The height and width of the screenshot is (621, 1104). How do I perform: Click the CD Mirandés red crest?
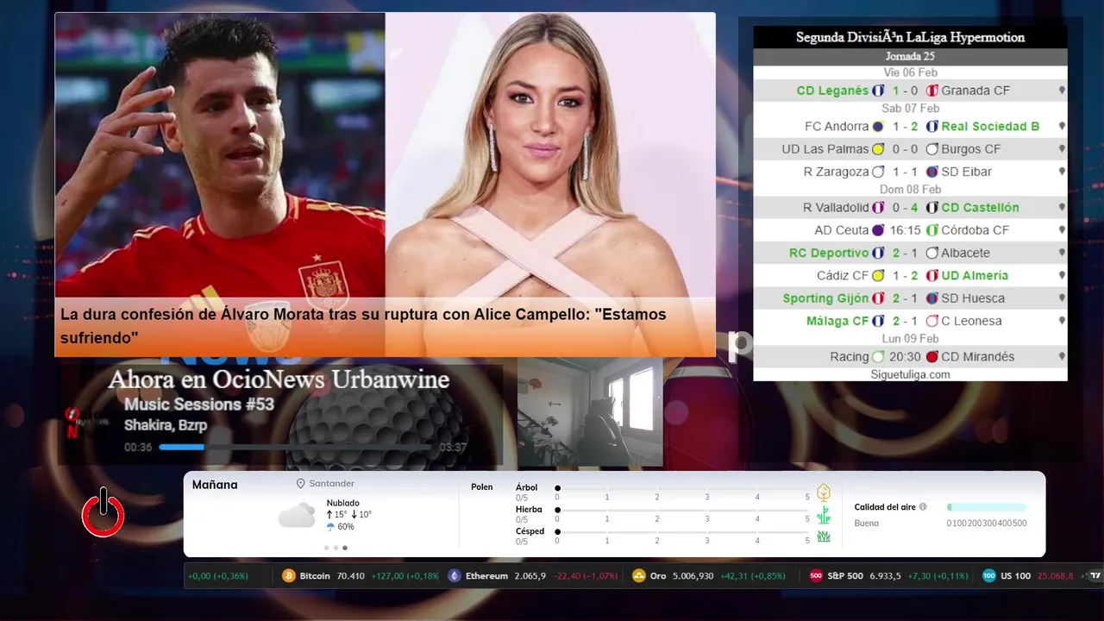(931, 357)
